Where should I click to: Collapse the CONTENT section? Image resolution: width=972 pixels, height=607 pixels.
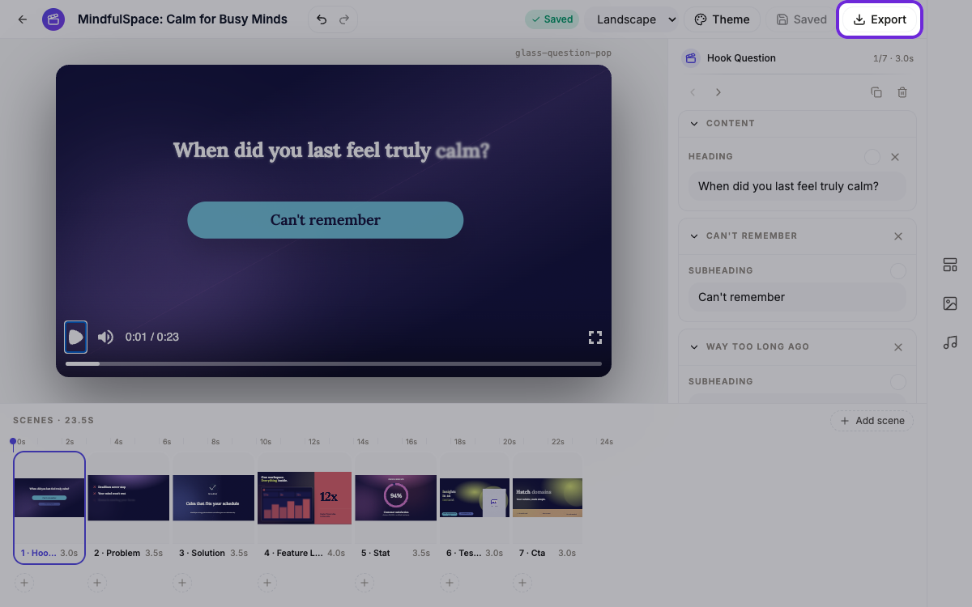click(x=694, y=123)
